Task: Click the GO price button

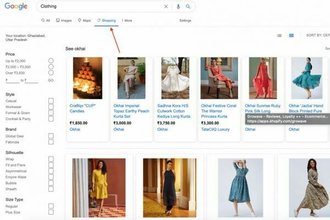Action: point(51,80)
